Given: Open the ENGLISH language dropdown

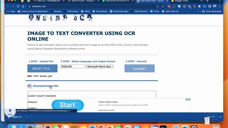Looking at the screenshot, I should (73, 66).
